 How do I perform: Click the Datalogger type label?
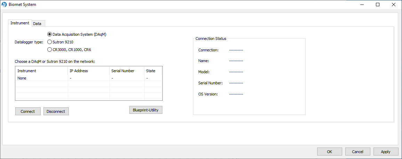(x=29, y=42)
